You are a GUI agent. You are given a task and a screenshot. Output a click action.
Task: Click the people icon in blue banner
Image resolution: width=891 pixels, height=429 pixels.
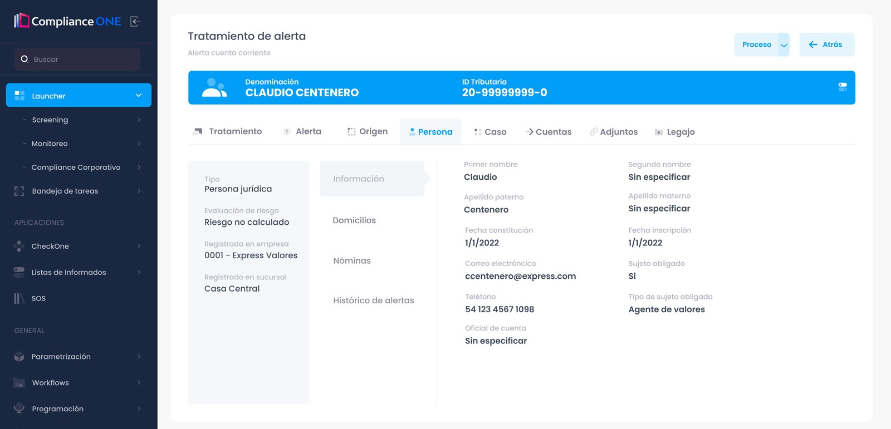coord(214,87)
